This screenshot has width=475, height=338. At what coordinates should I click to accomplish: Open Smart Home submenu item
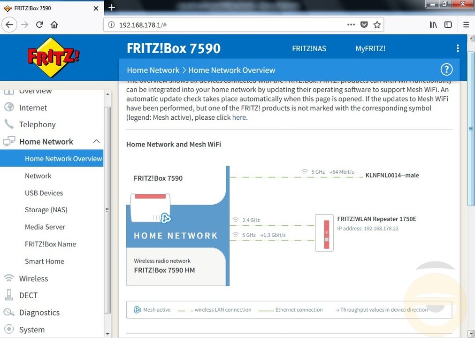coord(45,261)
